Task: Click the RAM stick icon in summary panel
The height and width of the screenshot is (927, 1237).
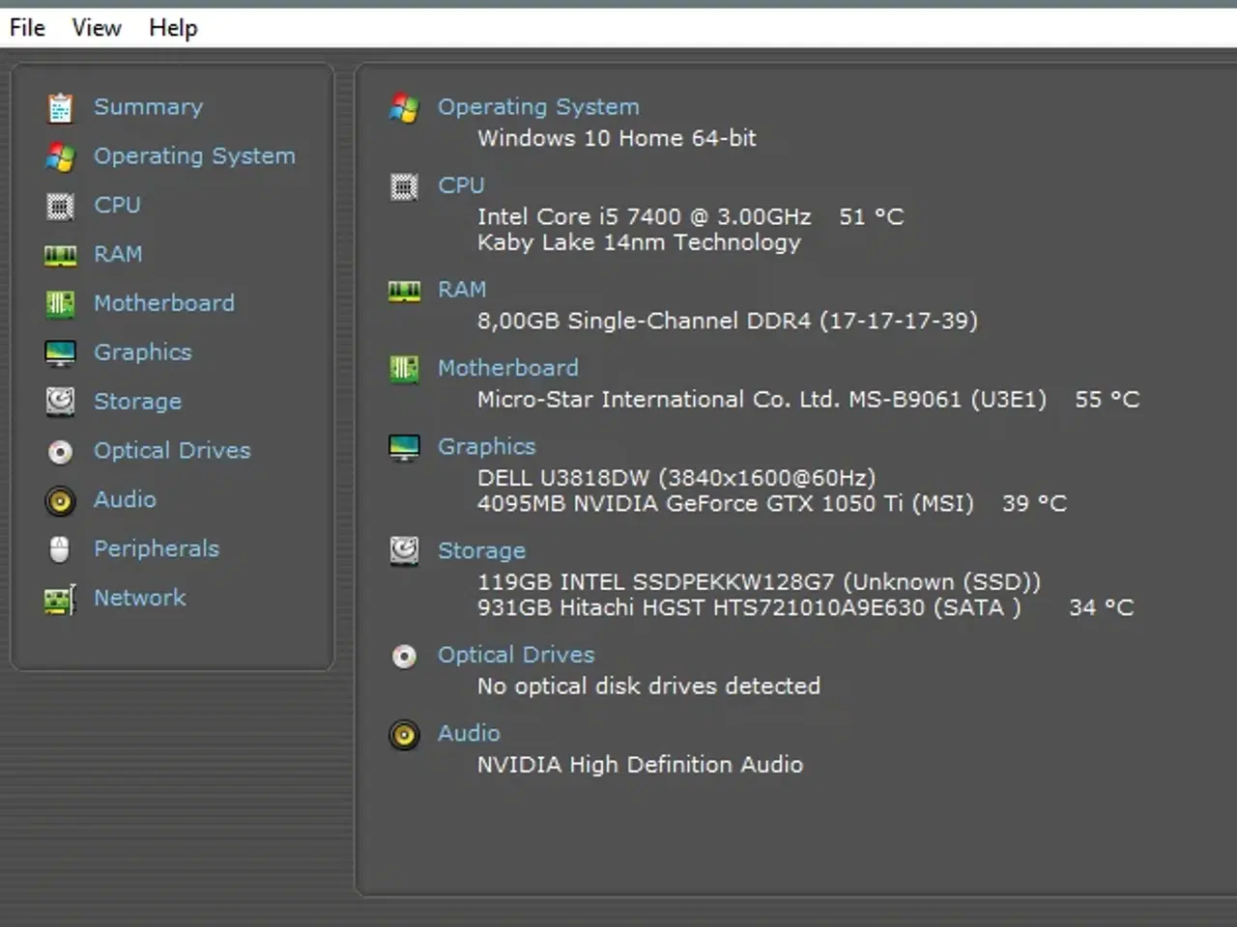Action: click(x=404, y=291)
